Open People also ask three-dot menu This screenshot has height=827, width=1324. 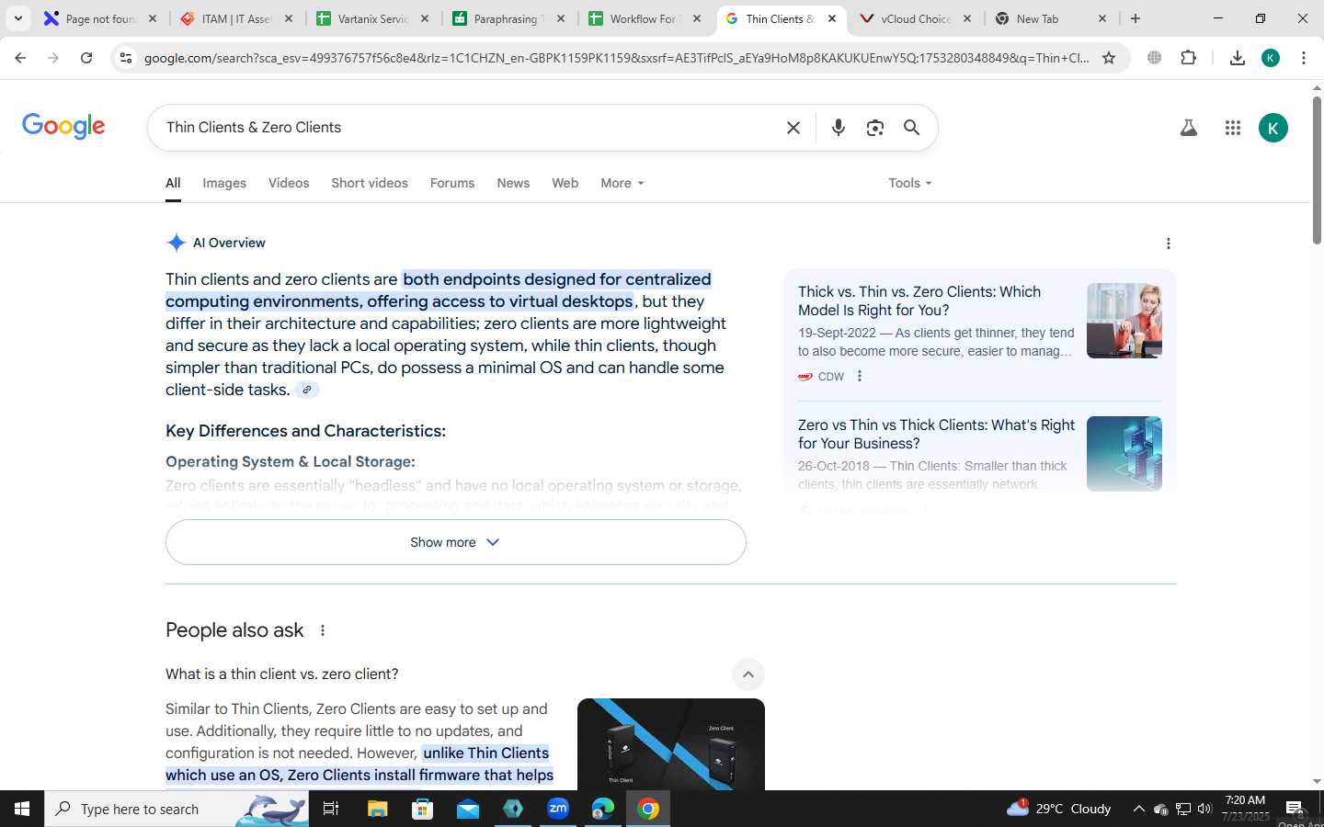click(x=322, y=630)
